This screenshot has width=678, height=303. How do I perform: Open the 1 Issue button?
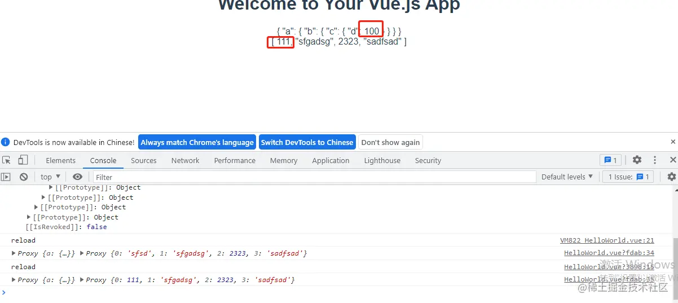[x=628, y=177]
